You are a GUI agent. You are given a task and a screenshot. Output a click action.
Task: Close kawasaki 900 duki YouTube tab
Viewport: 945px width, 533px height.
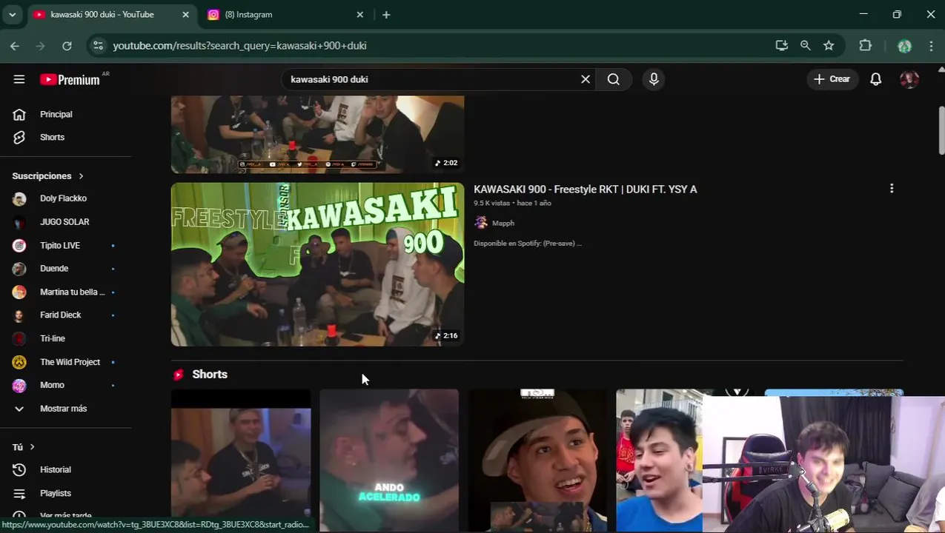185,15
